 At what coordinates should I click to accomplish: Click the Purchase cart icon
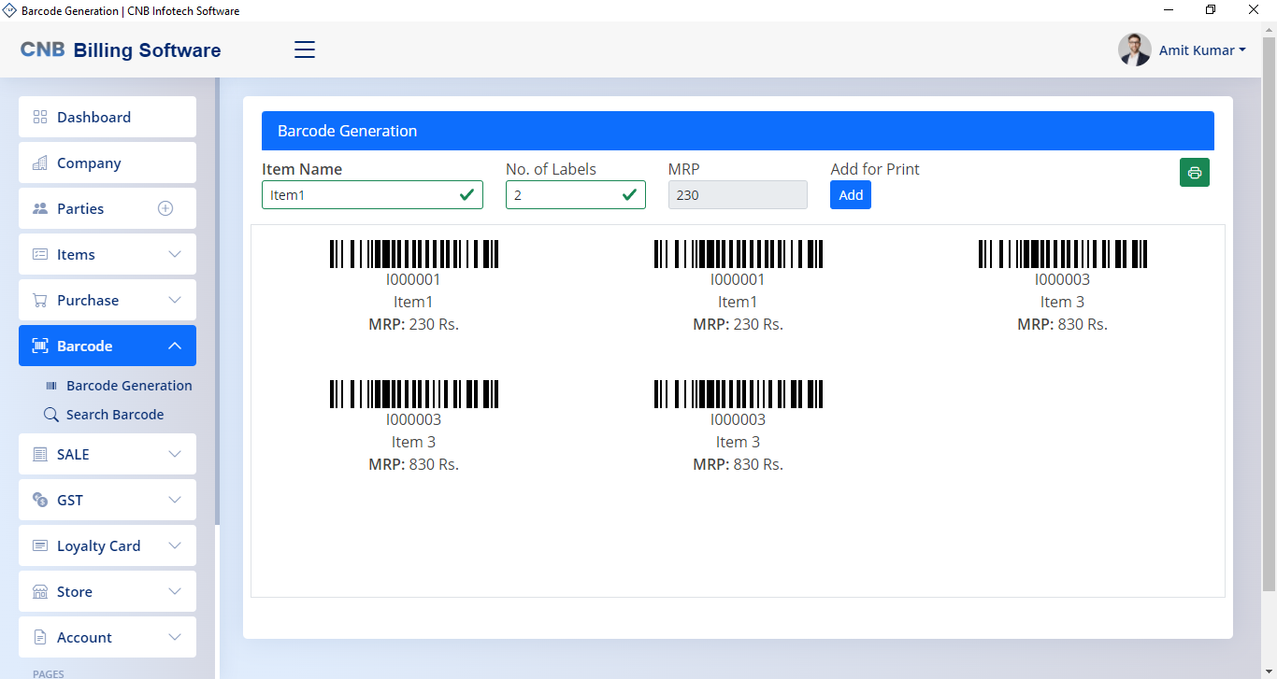pyautogui.click(x=40, y=300)
